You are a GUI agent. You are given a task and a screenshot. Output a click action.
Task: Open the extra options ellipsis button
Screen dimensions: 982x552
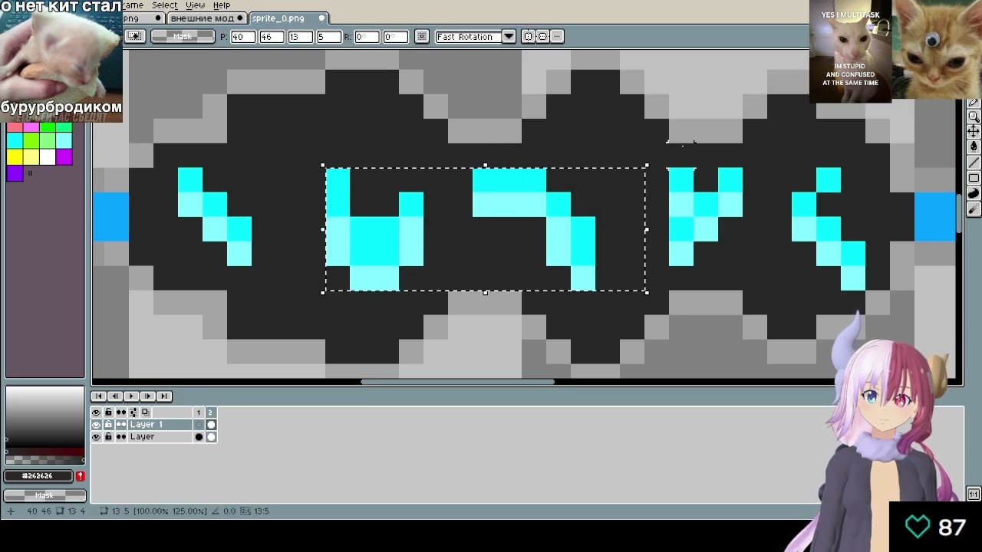558,36
